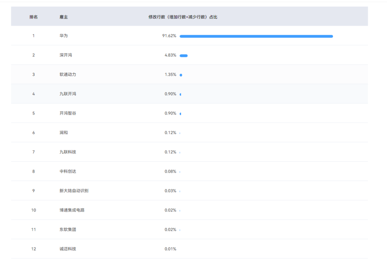The width and height of the screenshot is (387, 262).
Task: Select employer name 诚迈科技
Action: (68, 249)
